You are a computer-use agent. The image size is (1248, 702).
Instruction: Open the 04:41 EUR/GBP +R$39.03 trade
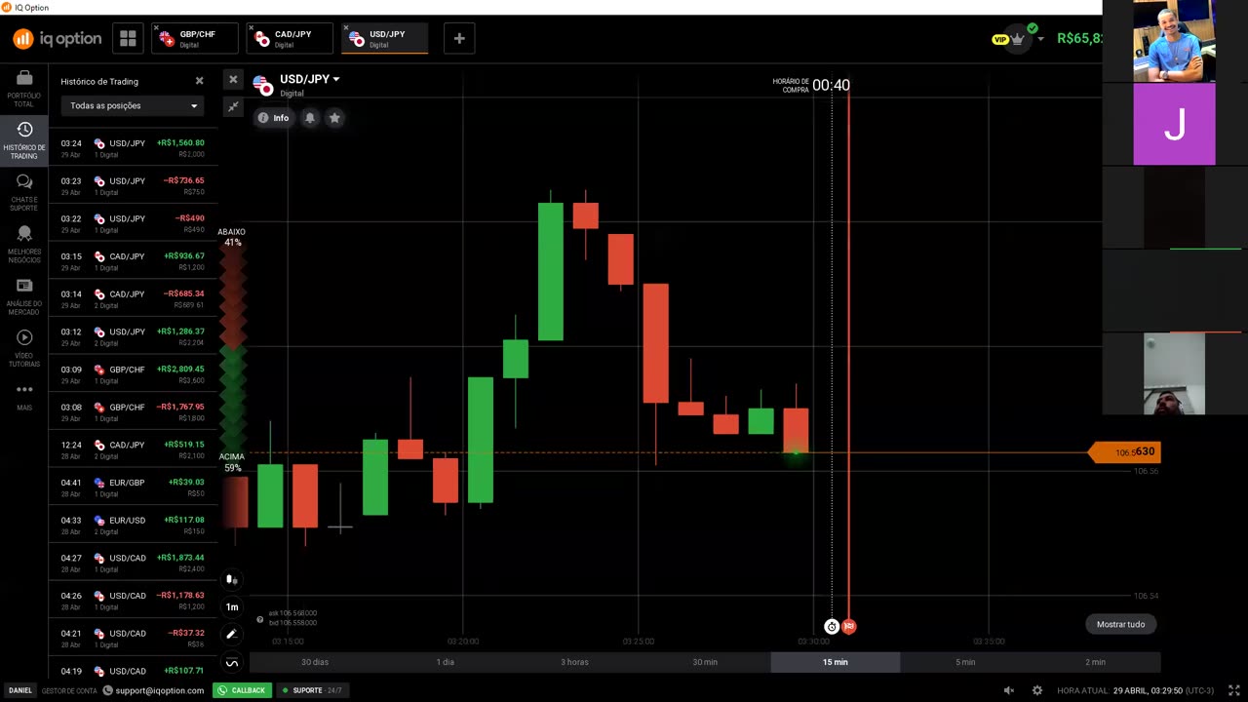133,487
